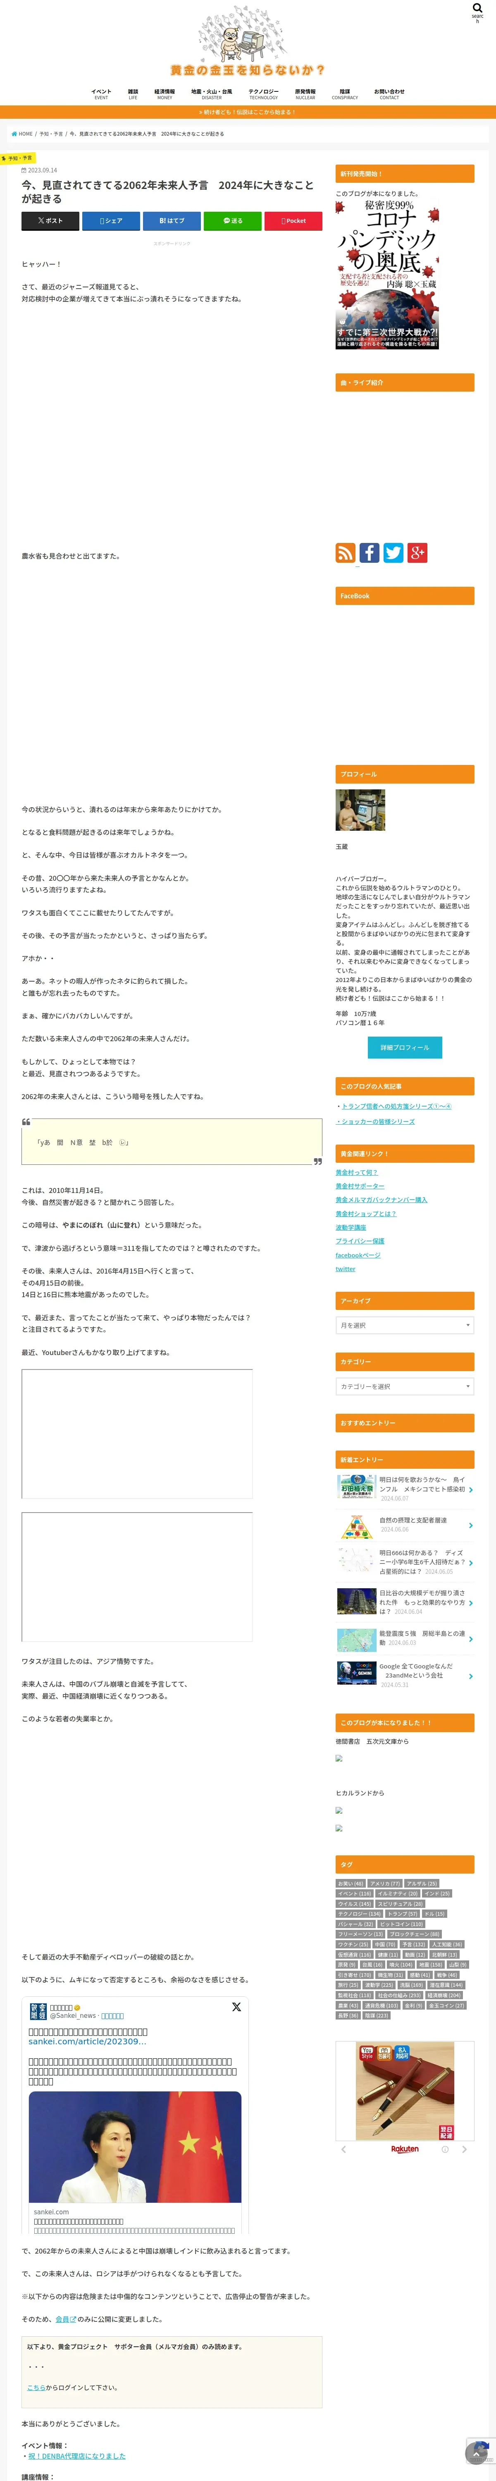Open the 地震・火山・台風 DISASTER menu item
Screen dimensions: 496x2481
pyautogui.click(x=212, y=94)
